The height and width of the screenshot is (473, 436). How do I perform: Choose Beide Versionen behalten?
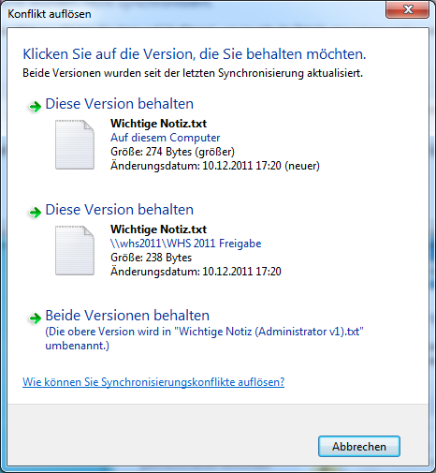click(127, 316)
